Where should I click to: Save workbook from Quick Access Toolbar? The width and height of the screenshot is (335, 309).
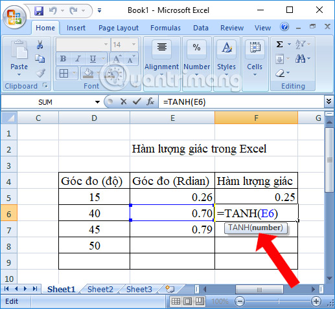(x=39, y=10)
